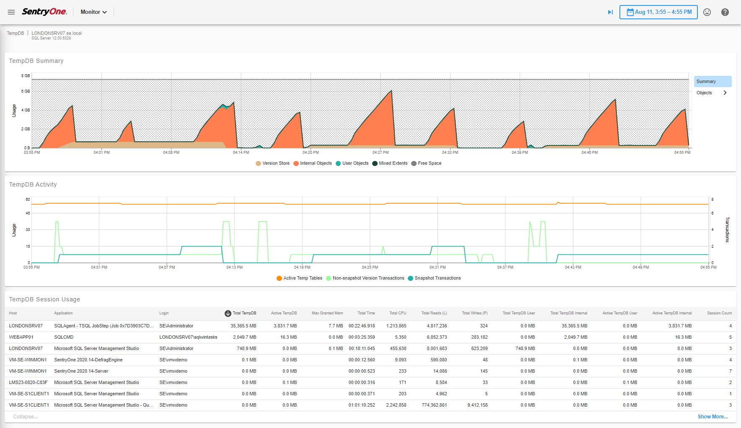The height and width of the screenshot is (428, 741).
Task: Click the feedback smiley icon
Action: coord(707,12)
